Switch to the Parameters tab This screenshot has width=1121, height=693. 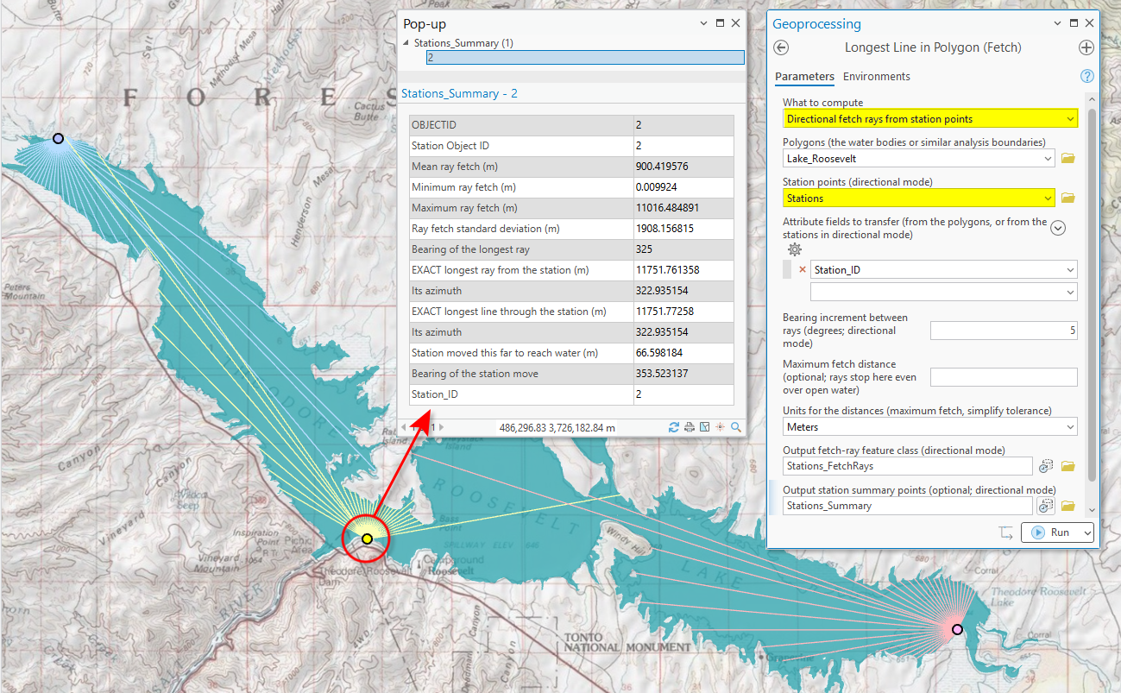(804, 77)
